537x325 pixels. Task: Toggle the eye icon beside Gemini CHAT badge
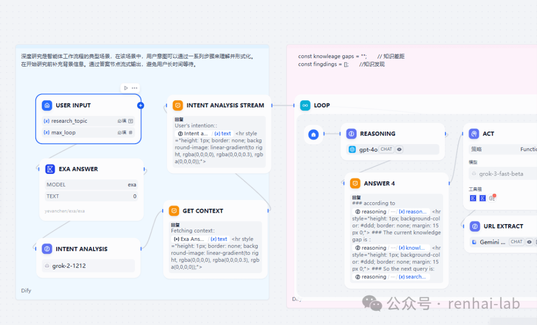pyautogui.click(x=529, y=242)
